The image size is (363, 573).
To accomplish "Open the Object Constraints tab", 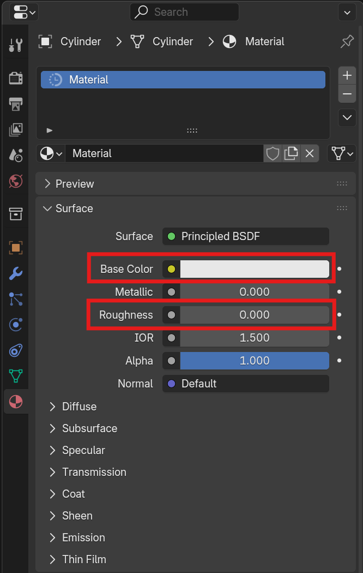I will click(16, 350).
